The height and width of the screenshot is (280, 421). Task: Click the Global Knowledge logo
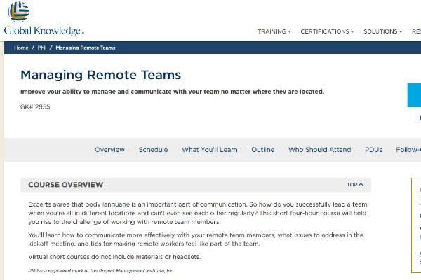[x=44, y=20]
